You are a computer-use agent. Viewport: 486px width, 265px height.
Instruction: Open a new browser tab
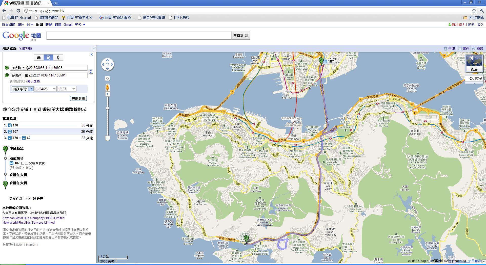[x=56, y=3]
